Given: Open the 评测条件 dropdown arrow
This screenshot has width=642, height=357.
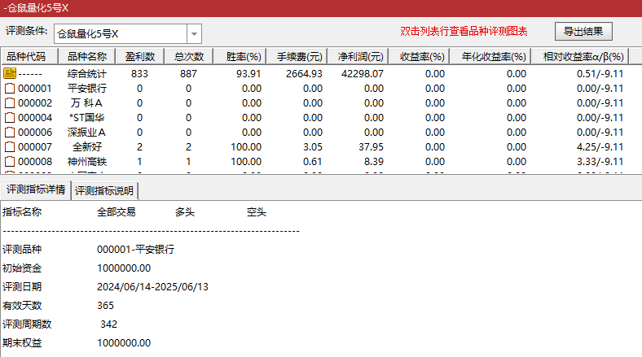Looking at the screenshot, I should tap(194, 34).
